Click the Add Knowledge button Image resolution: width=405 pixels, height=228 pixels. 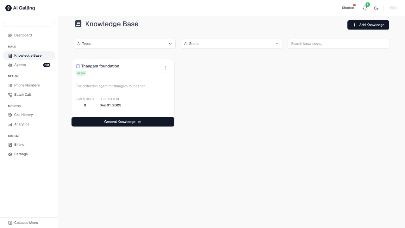pyautogui.click(x=368, y=25)
